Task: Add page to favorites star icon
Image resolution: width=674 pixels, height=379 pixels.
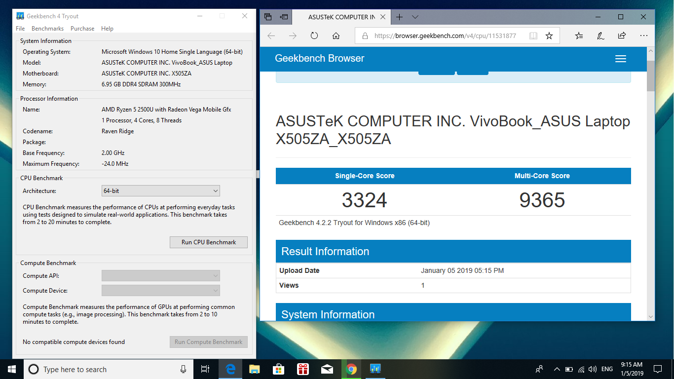Action: coord(549,36)
